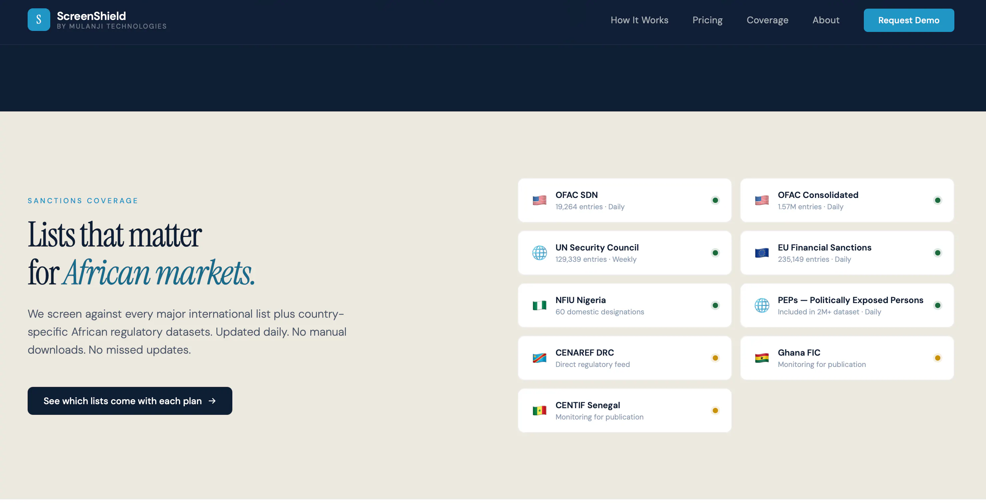Click the Nigerian flag on NFIU Nigeria card
Screen dimensions: 986x503
(539, 306)
